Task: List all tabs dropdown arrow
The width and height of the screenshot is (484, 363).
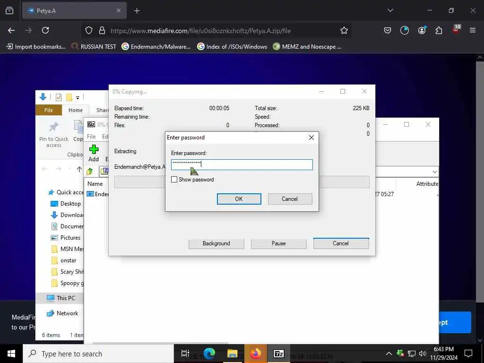Action: (390, 10)
